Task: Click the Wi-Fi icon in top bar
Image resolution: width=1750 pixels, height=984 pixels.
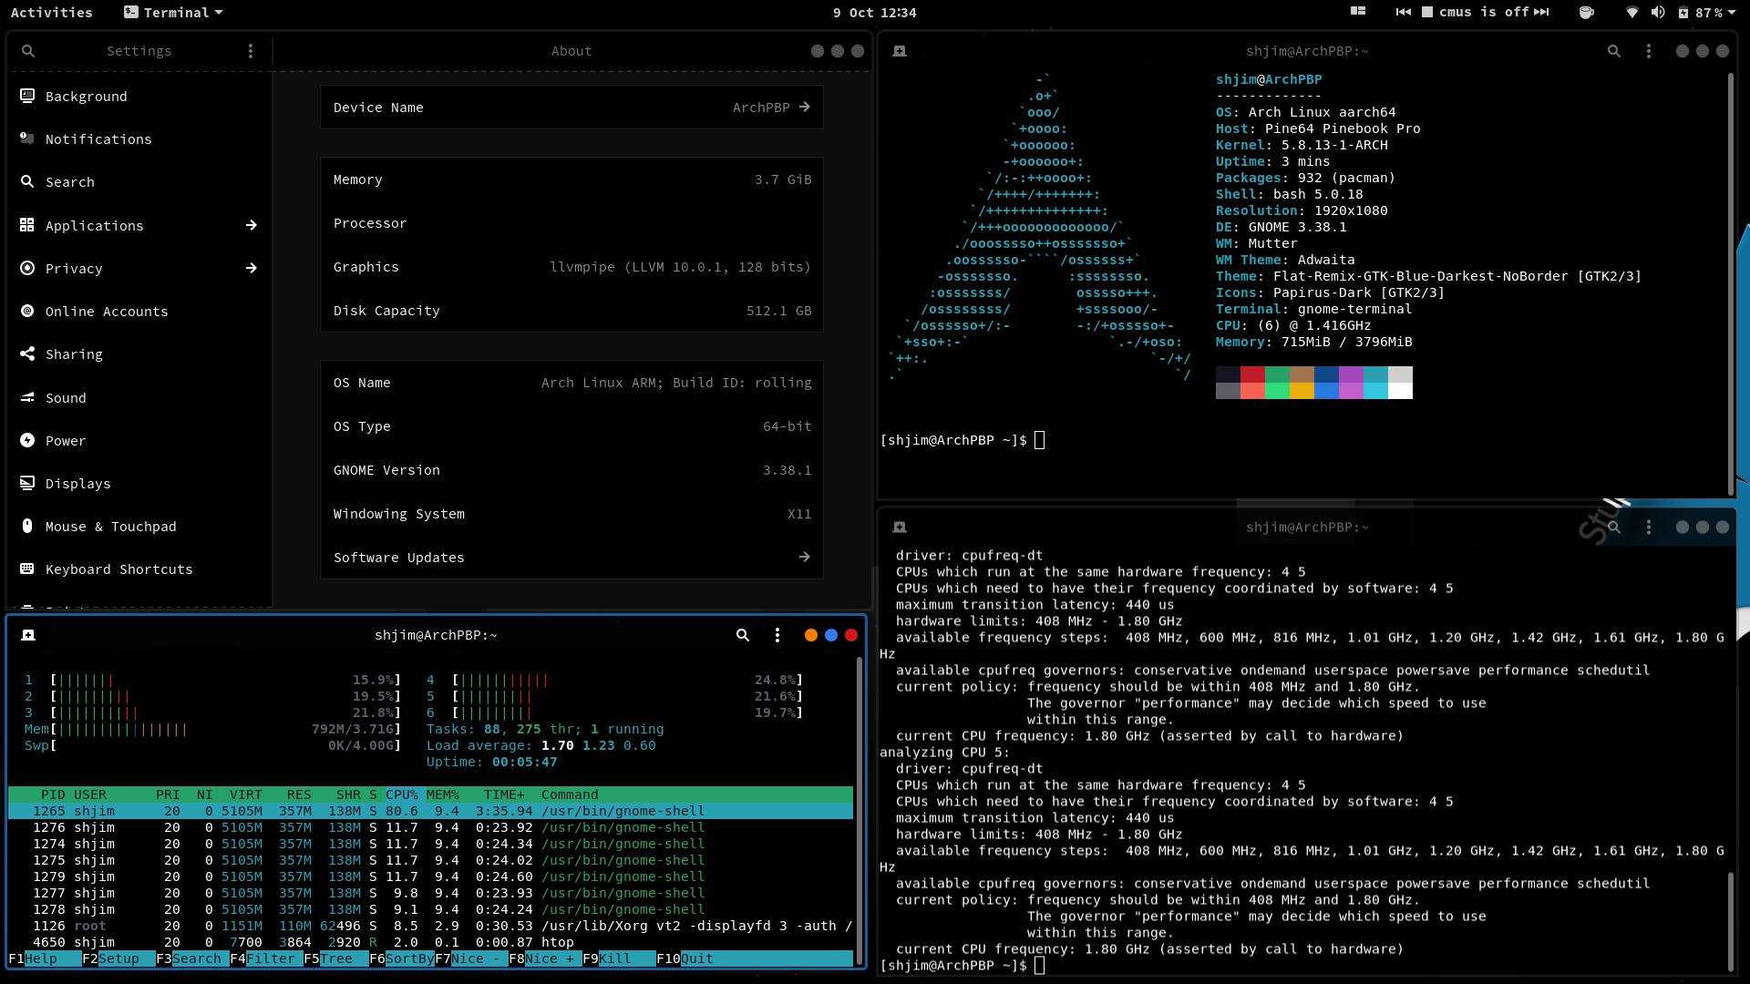Action: coord(1632,12)
